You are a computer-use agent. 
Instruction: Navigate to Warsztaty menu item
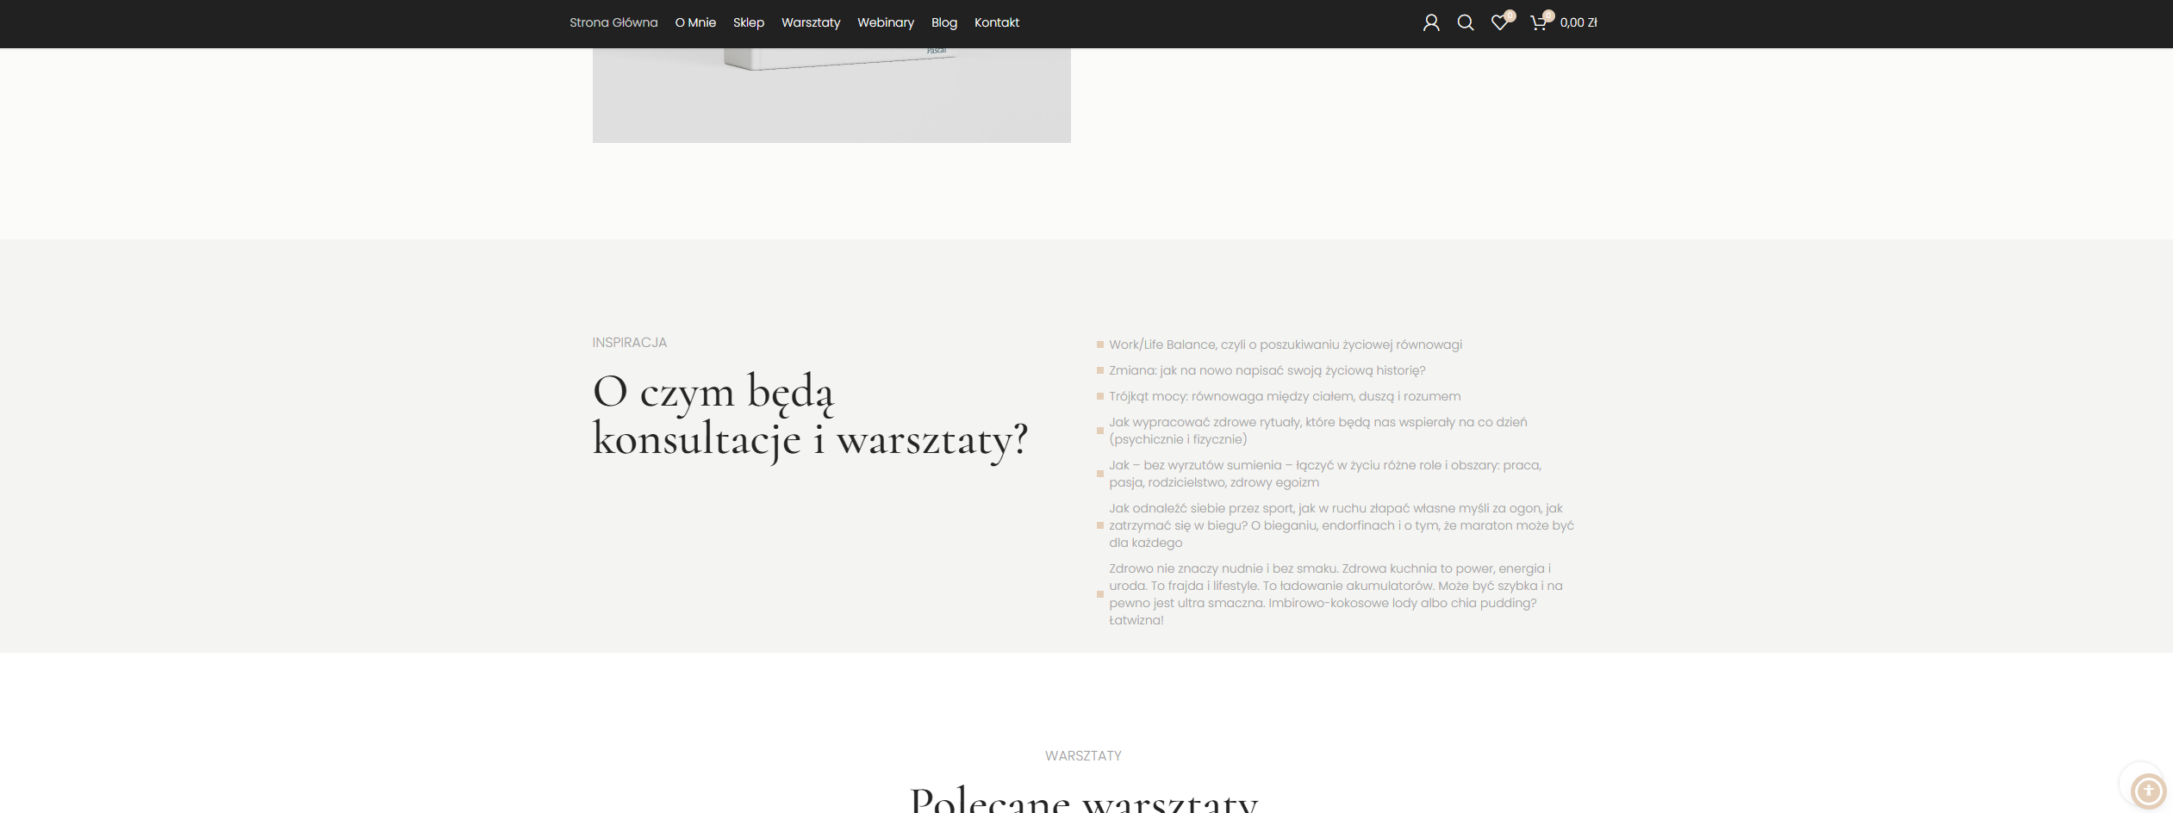click(810, 23)
